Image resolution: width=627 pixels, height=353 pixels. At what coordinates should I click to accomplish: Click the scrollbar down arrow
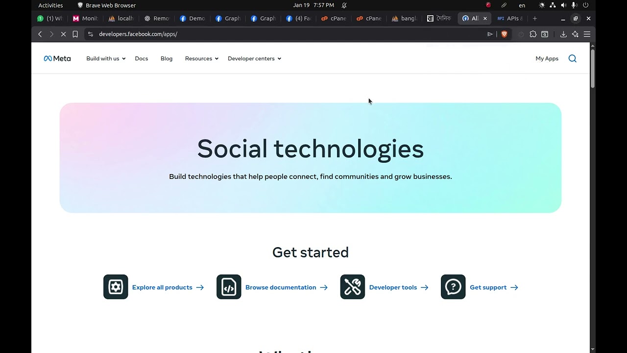pos(593,349)
